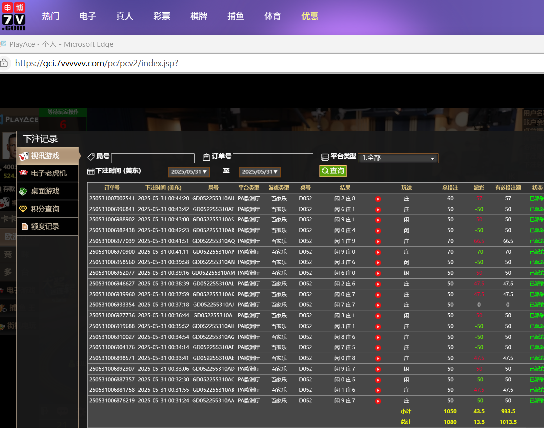
Task: Click the lock icon in address bar
Action: 4,63
